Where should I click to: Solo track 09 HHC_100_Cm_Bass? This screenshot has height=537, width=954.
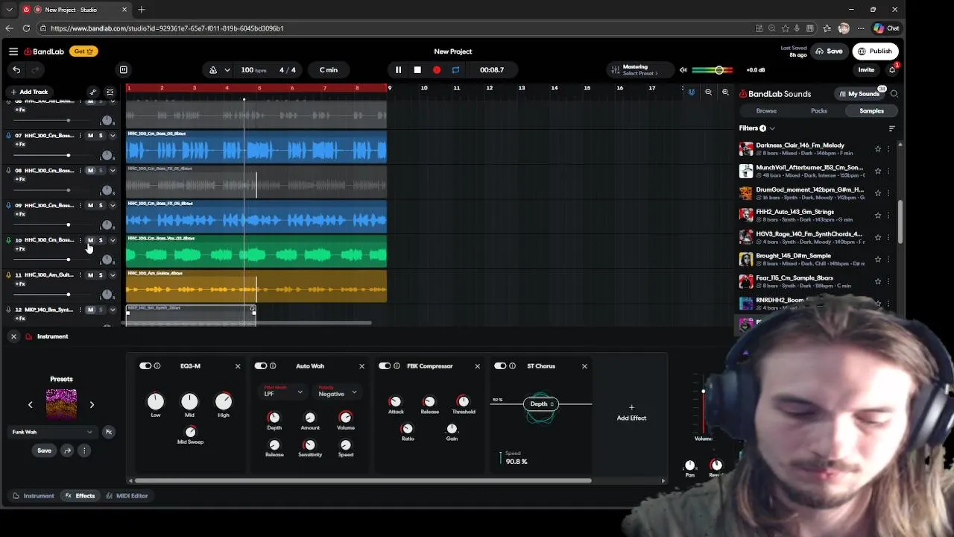coord(101,205)
